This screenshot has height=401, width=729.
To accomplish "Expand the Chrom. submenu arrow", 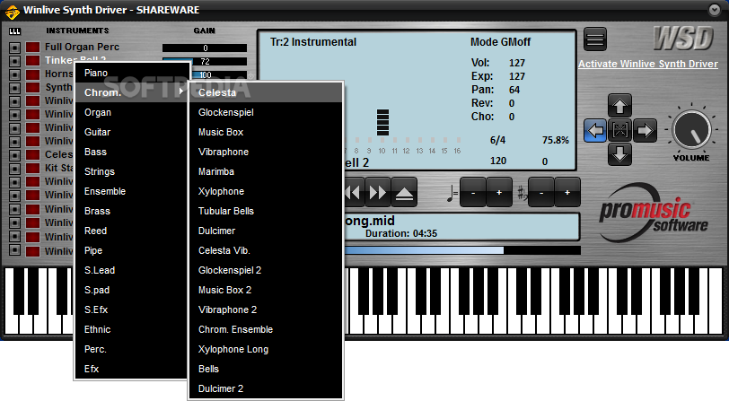I will pyautogui.click(x=180, y=92).
